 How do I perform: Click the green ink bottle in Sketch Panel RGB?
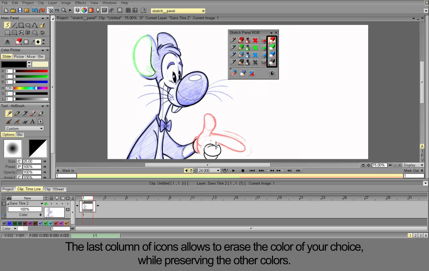248,48
